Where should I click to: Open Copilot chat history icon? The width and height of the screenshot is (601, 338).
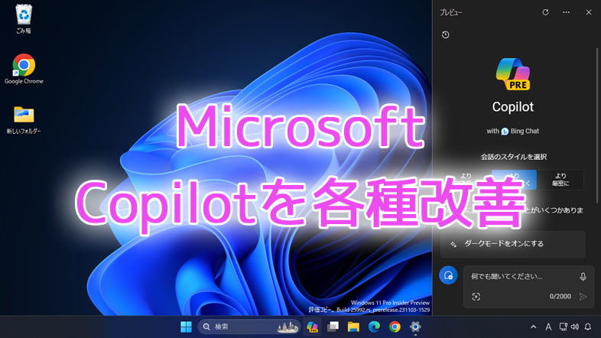click(x=445, y=35)
